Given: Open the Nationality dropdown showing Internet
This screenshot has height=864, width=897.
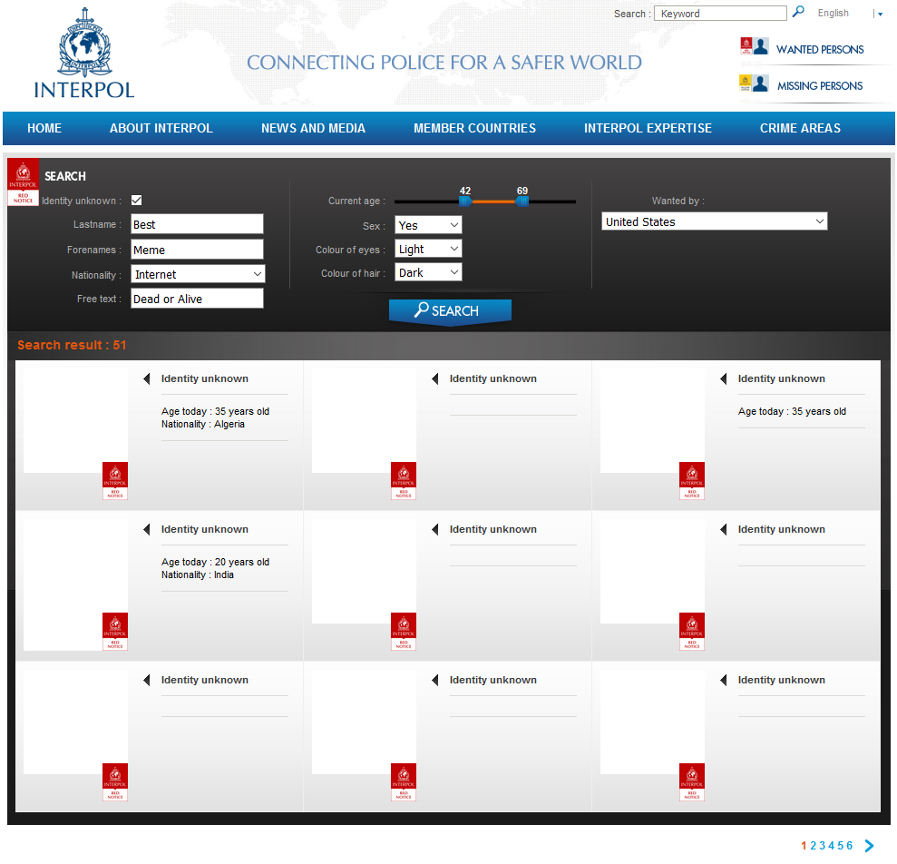Looking at the screenshot, I should pyautogui.click(x=198, y=274).
